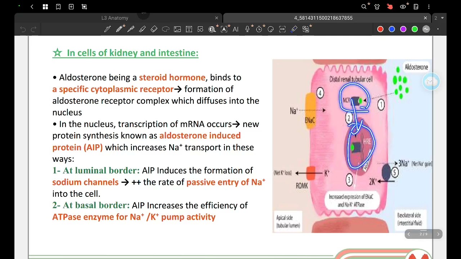Viewport: 461px width, 259px height.
Task: Go to the next page
Action: pyautogui.click(x=438, y=234)
